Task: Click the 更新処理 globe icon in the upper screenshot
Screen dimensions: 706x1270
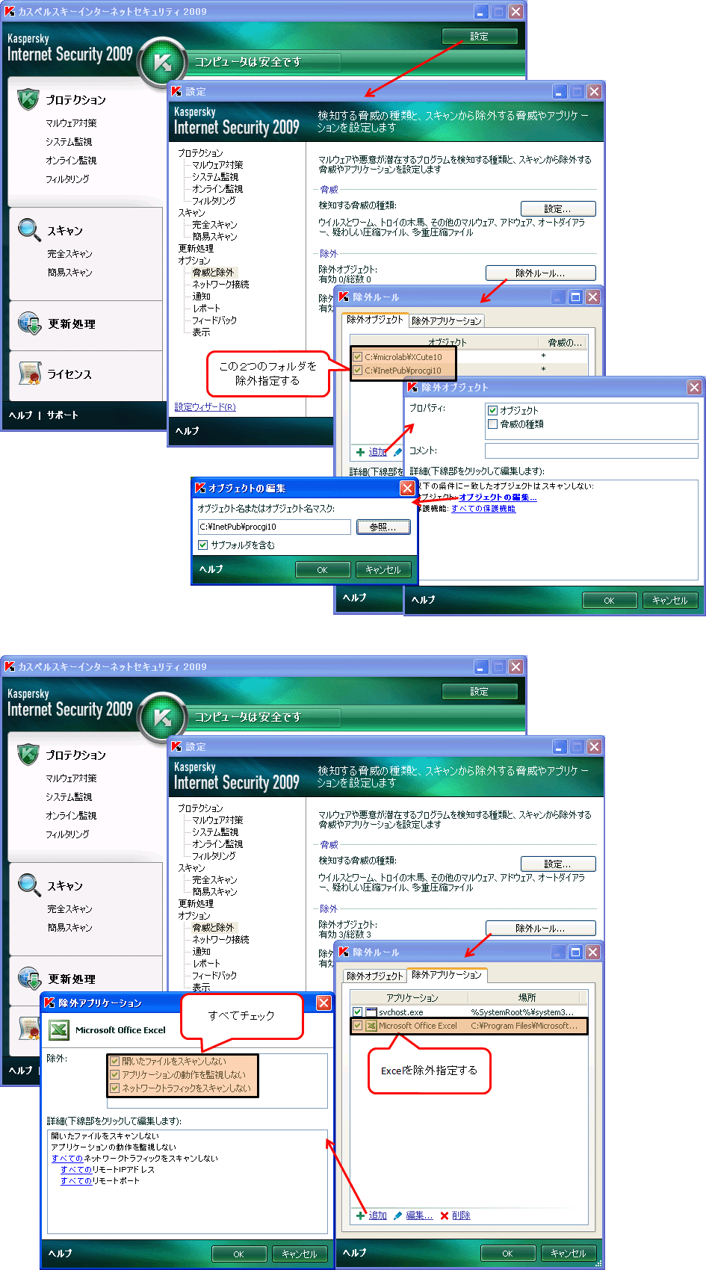Action: click(29, 323)
